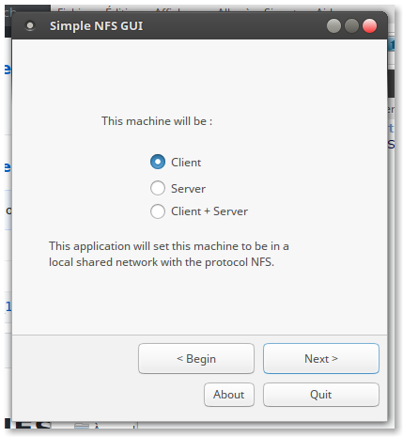403x437 pixels.
Task: Quit the Simple NFS GUI application
Action: (x=321, y=395)
